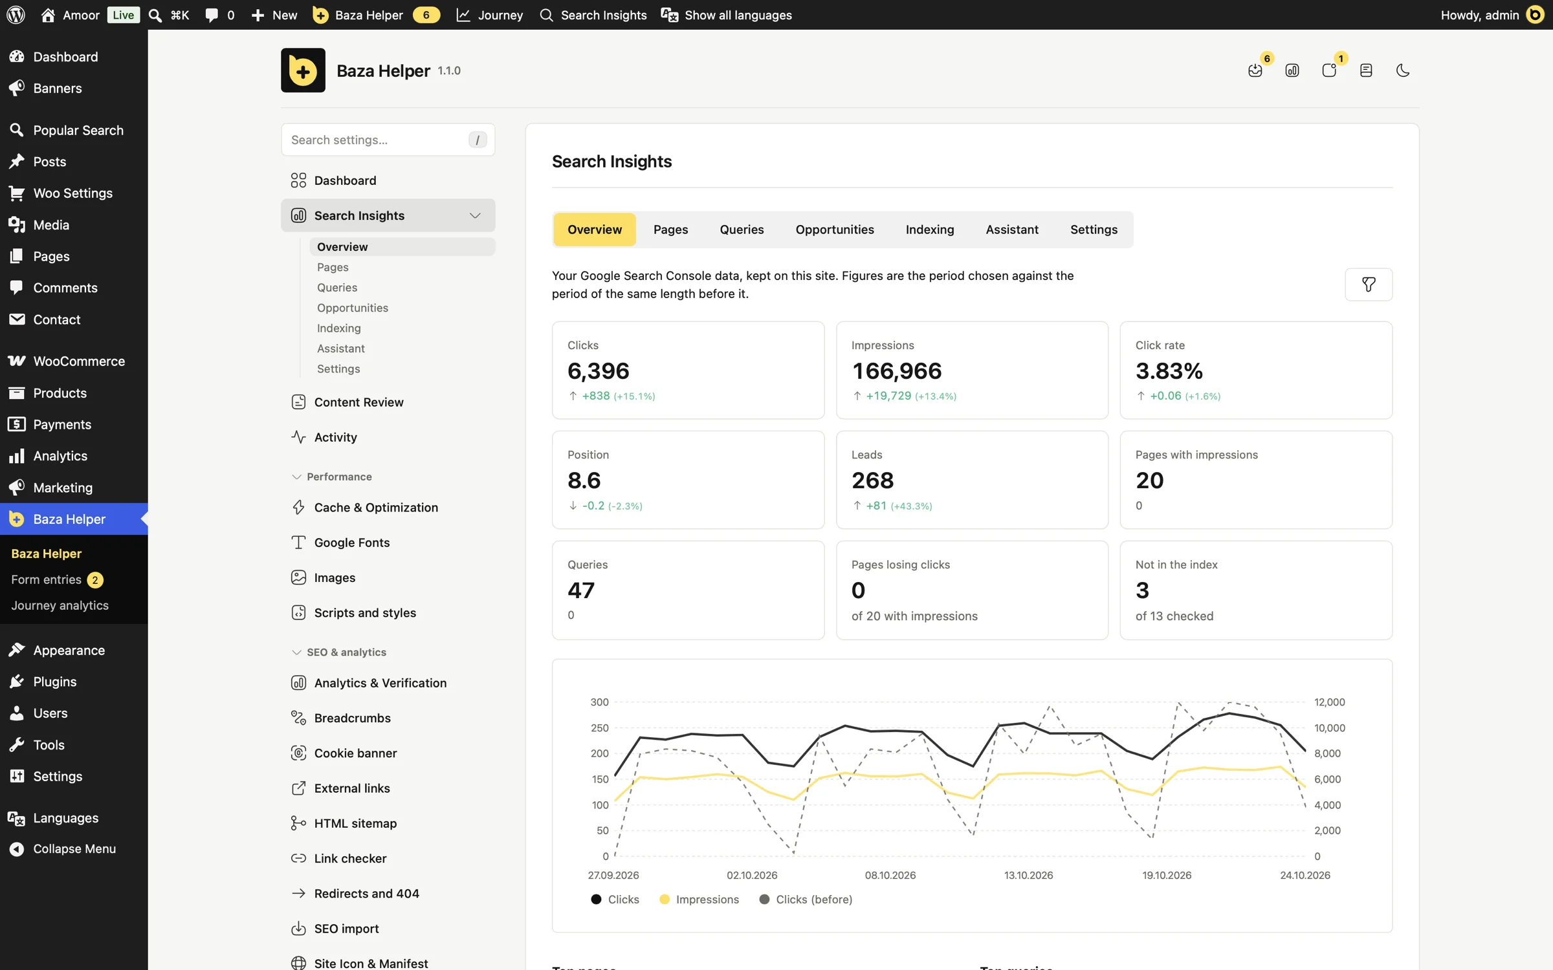Open WooCommerce in admin menu
The image size is (1553, 970).
pos(74,361)
